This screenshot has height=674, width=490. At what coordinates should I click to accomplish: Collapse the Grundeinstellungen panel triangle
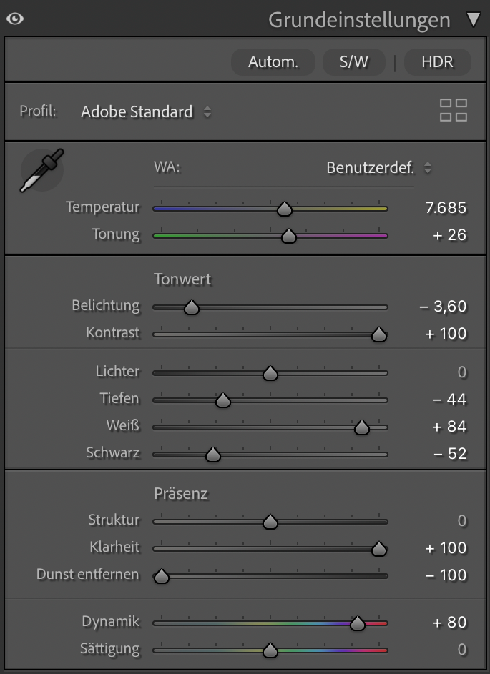[x=474, y=19]
